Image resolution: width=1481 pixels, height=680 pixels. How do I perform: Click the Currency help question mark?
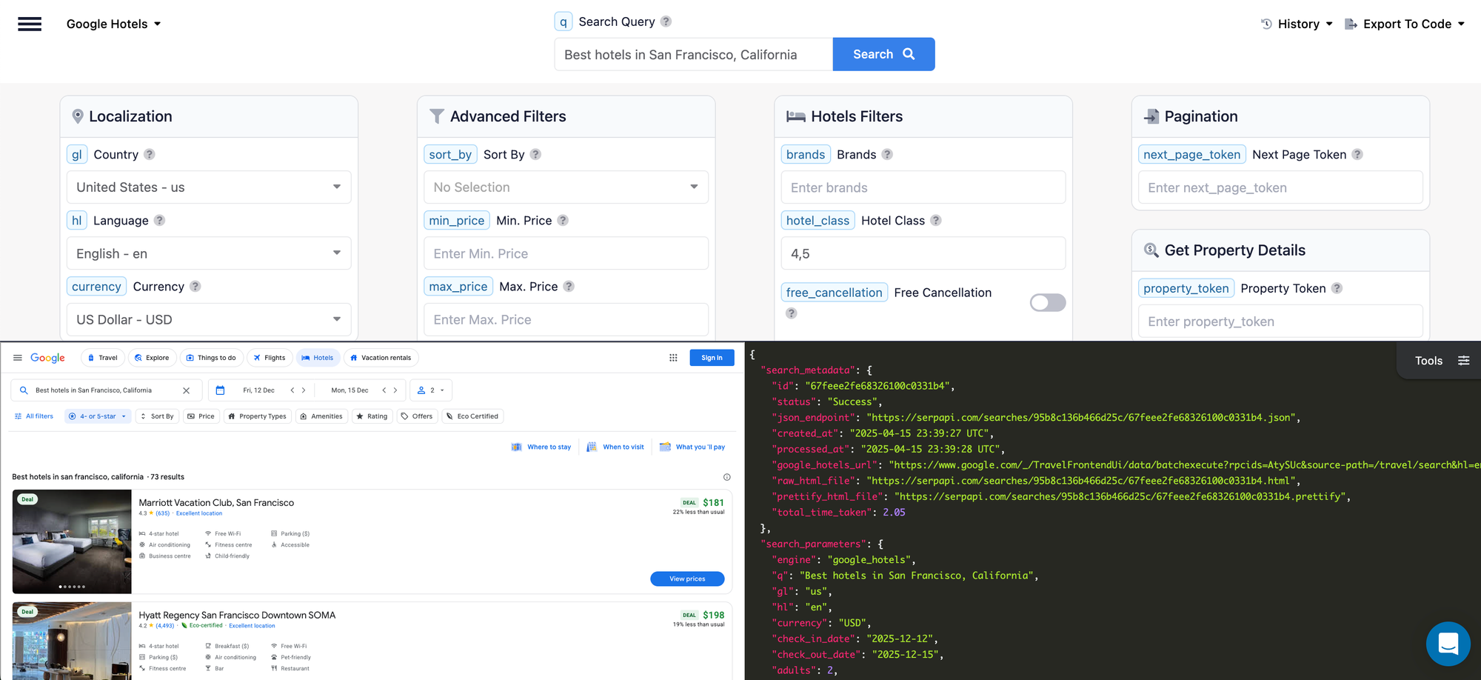click(x=195, y=286)
